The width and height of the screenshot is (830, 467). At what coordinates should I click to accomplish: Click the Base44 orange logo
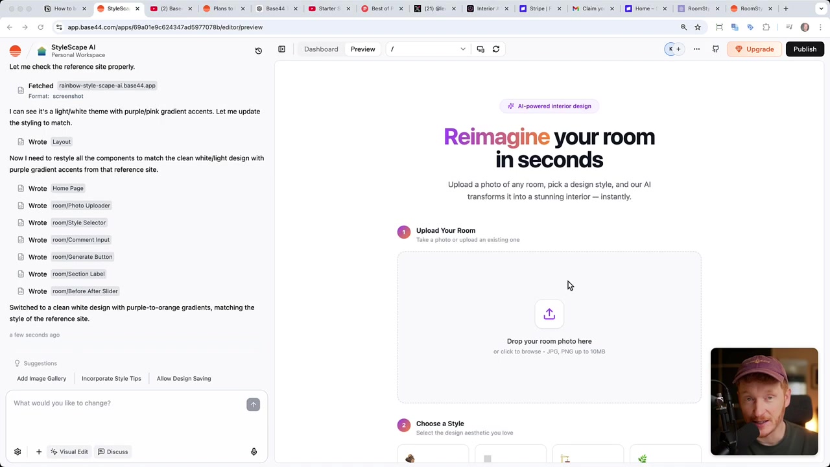(x=16, y=51)
